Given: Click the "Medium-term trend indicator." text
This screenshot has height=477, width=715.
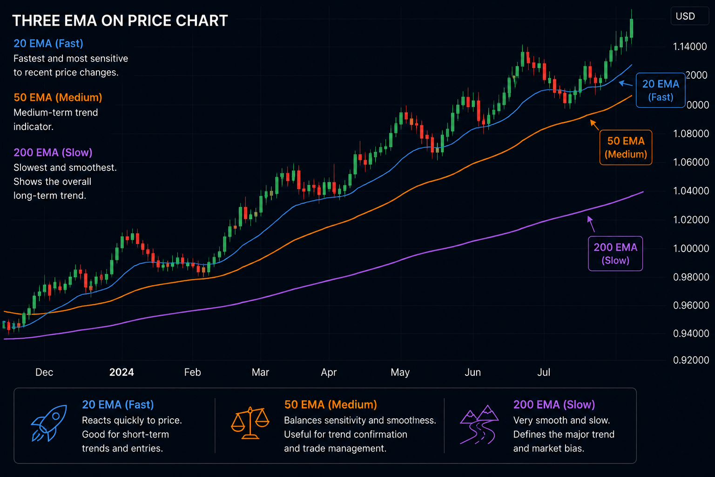Looking at the screenshot, I should 56,120.
